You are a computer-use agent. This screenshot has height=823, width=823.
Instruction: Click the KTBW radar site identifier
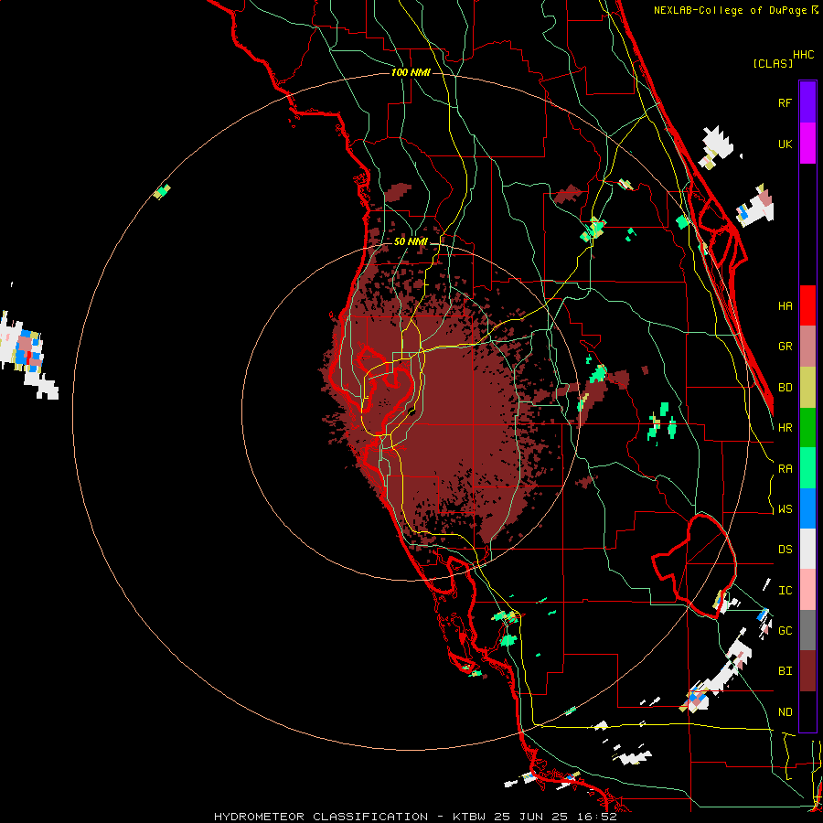469,817
